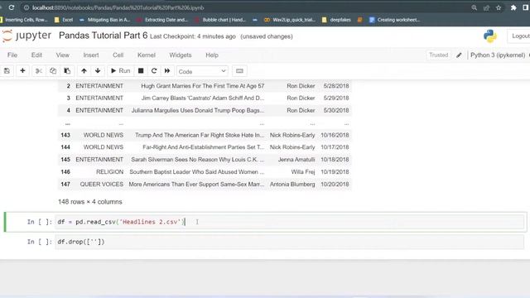Open the Insert menu
The image size is (530, 298).
[91, 55]
